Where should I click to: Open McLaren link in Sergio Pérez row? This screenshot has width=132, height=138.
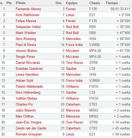coord(72,57)
